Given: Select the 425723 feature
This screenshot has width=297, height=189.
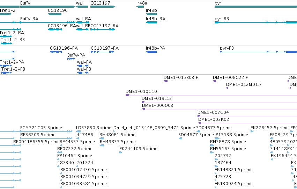Looking at the screenshot, I should click(x=216, y=181).
